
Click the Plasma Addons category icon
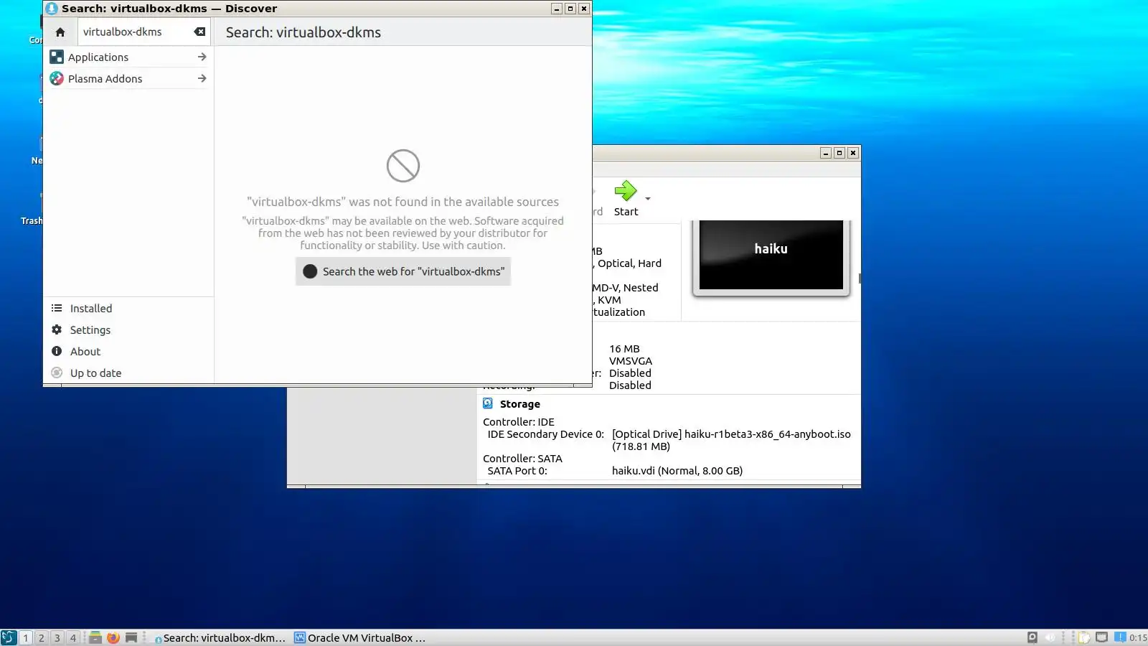(x=57, y=78)
